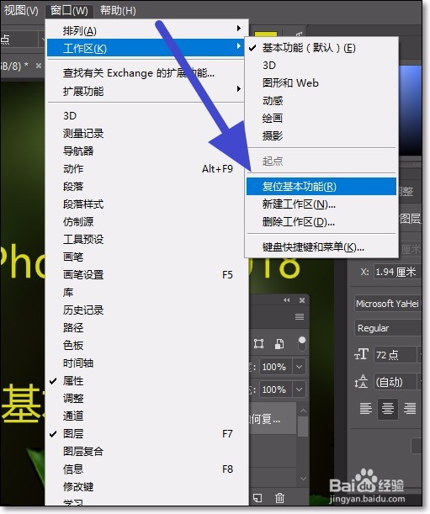Click 查找有关 Exchange 的扩展功能...
This screenshot has height=514, width=430.
[146, 73]
